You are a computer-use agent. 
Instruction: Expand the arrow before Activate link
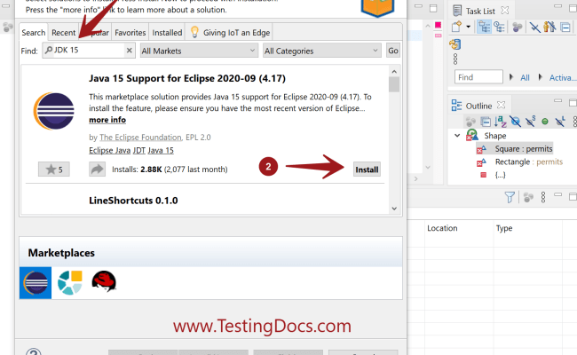click(x=541, y=77)
